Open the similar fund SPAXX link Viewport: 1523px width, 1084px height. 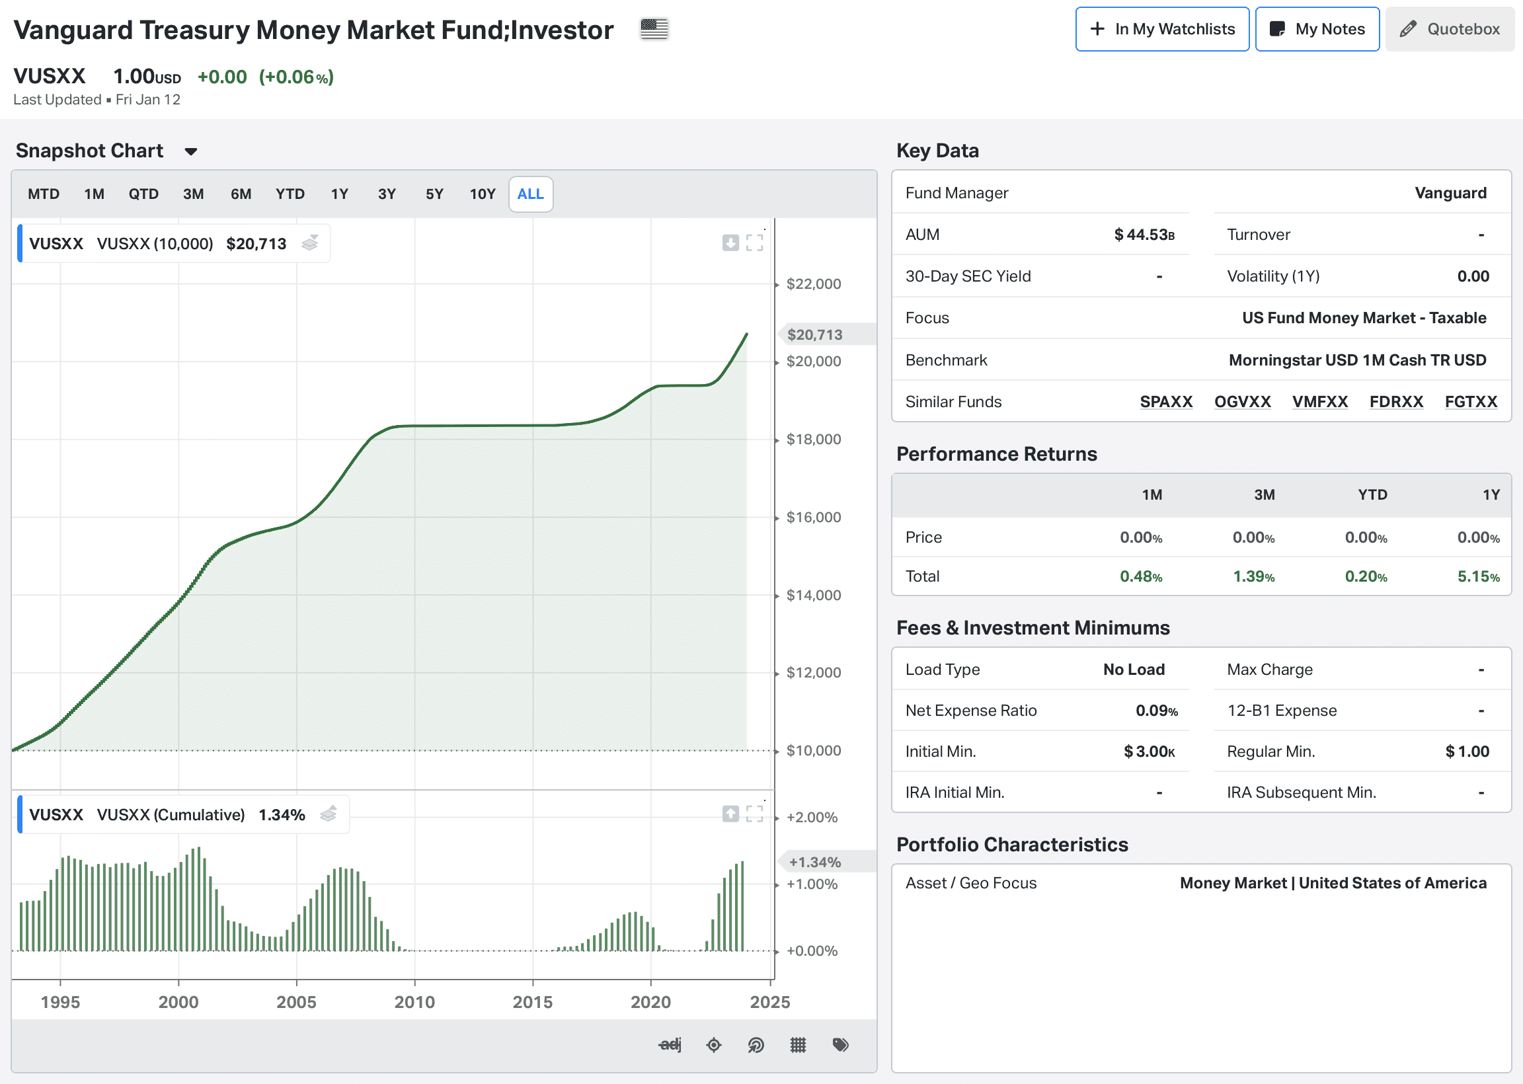1165,402
